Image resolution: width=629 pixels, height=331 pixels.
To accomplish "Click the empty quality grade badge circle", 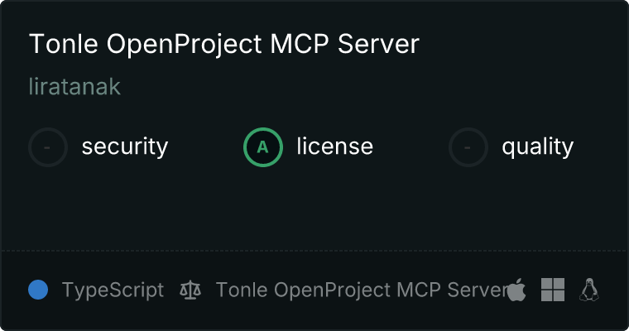I will click(x=468, y=147).
